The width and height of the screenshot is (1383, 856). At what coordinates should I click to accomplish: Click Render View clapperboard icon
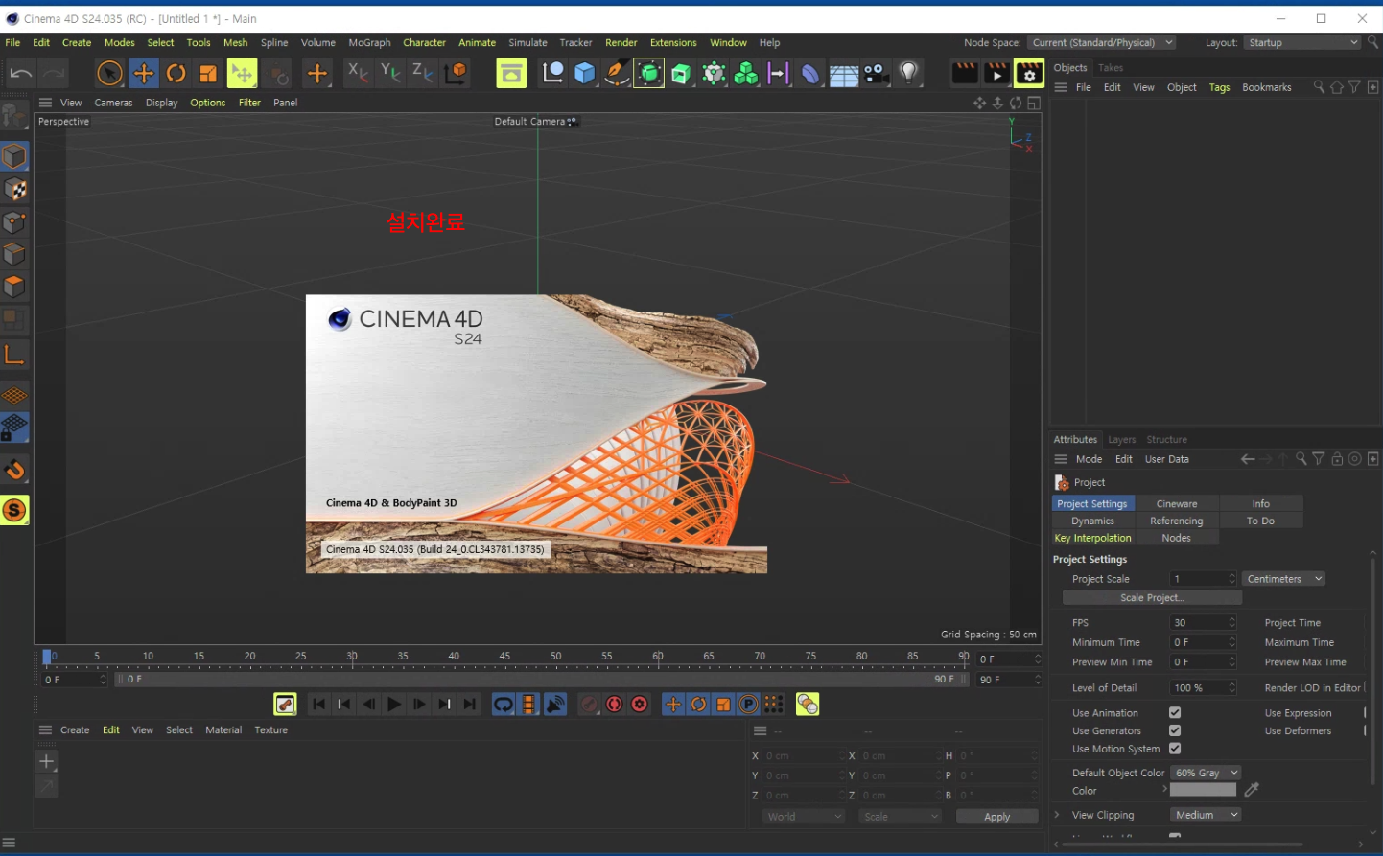964,73
